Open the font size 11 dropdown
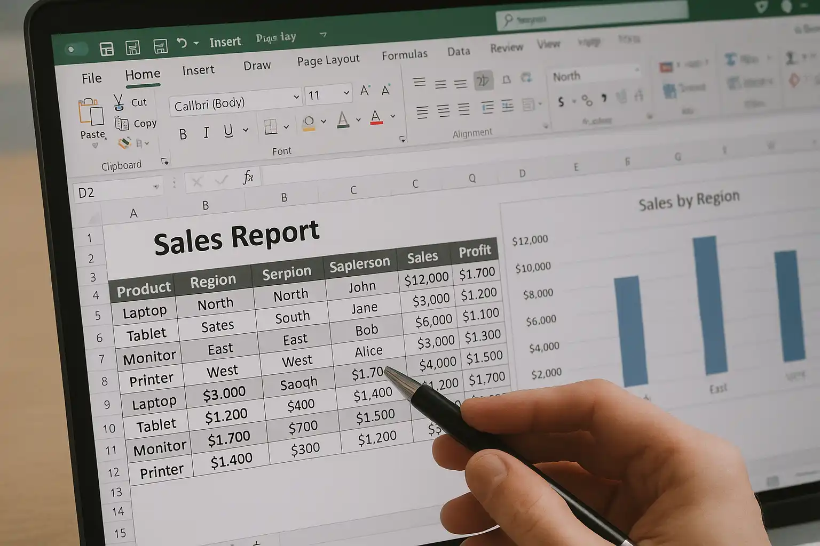This screenshot has height=546, width=820. click(x=346, y=93)
